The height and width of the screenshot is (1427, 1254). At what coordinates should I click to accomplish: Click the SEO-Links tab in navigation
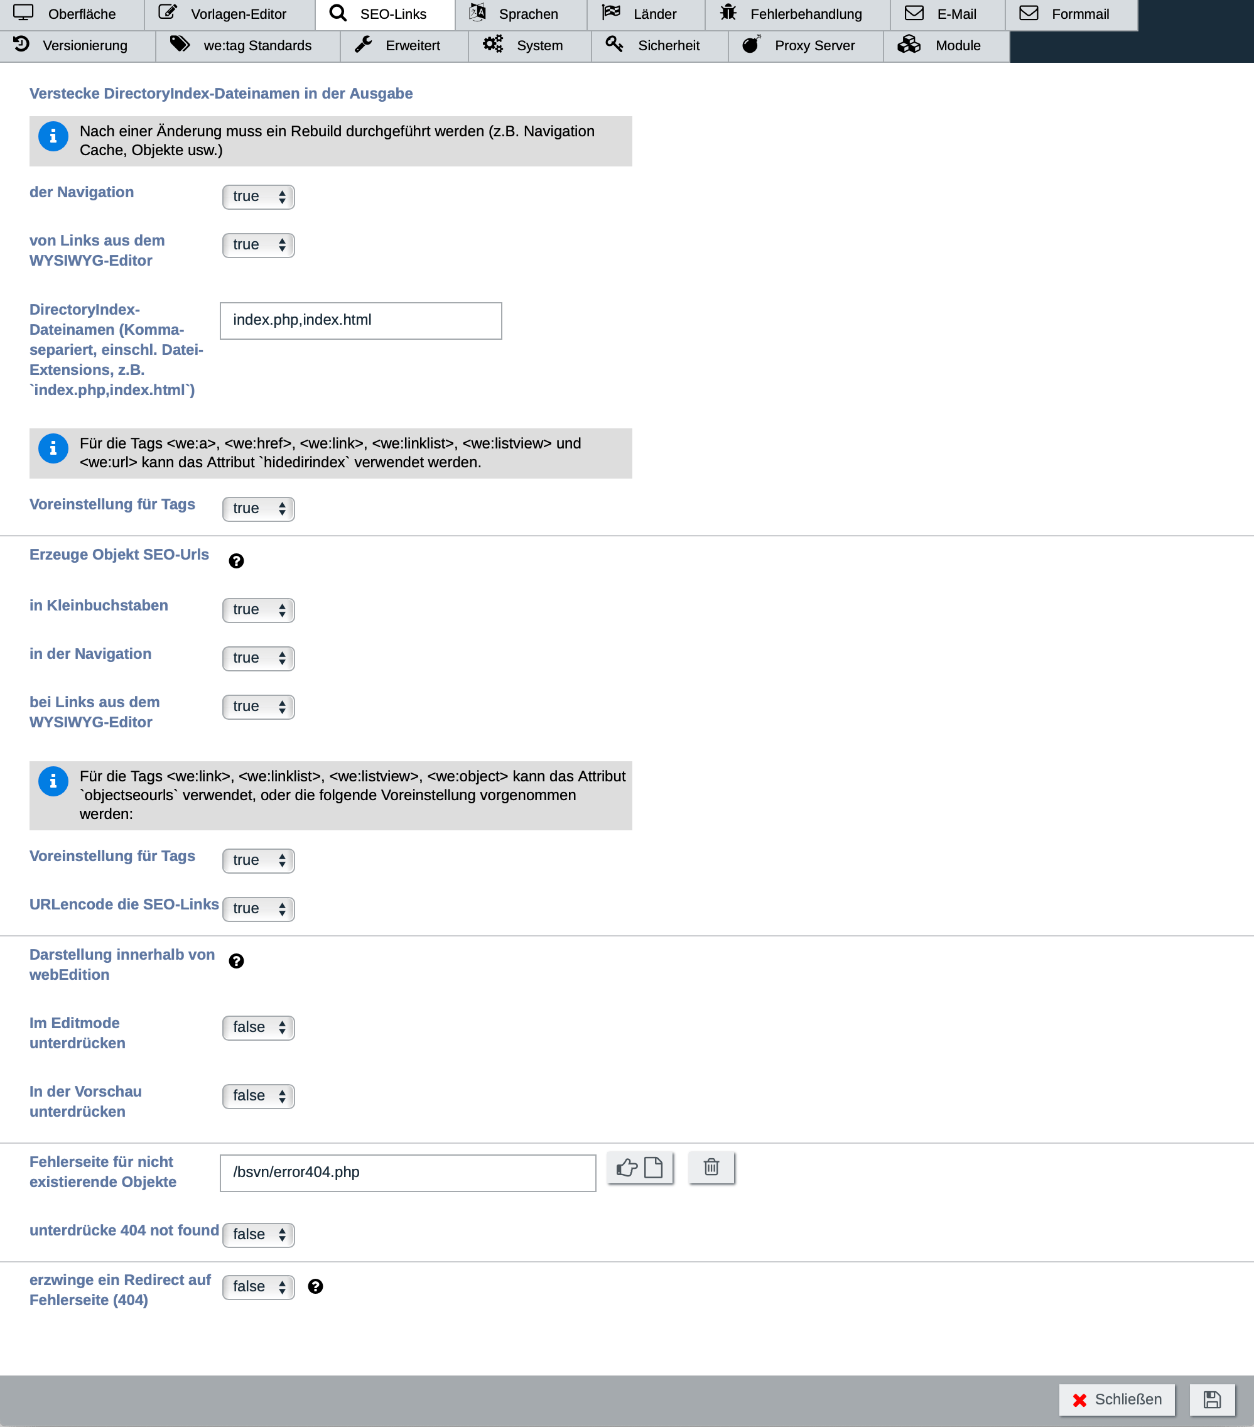point(379,14)
